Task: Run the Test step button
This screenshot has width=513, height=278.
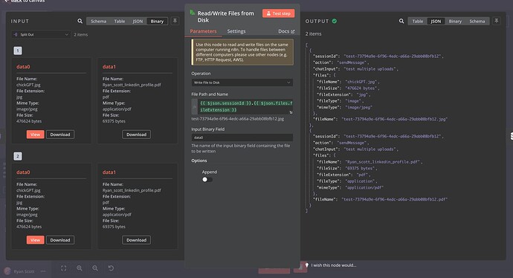Action: (x=278, y=13)
